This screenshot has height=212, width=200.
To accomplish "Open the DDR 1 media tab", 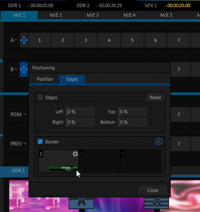I will [18, 171].
